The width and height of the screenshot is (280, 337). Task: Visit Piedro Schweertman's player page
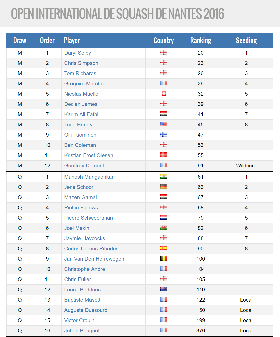89,218
